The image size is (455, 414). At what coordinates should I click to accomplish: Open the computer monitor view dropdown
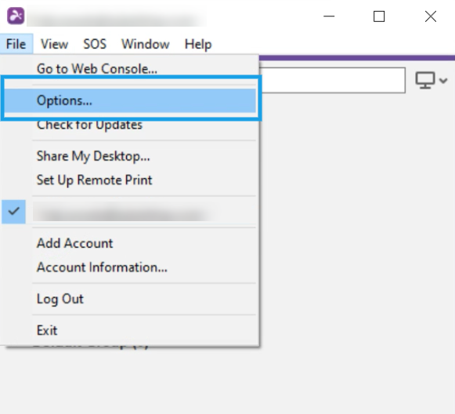pos(432,80)
